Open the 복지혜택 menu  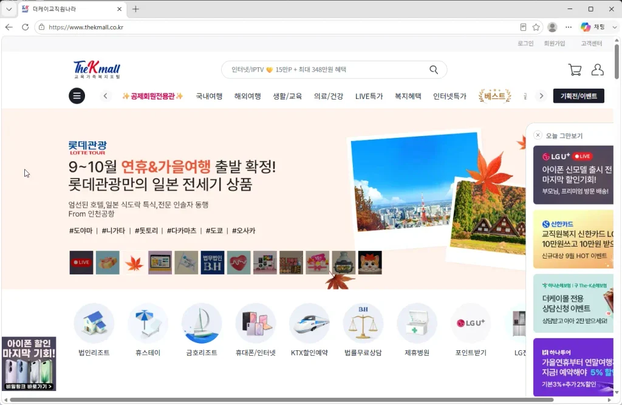[408, 96]
